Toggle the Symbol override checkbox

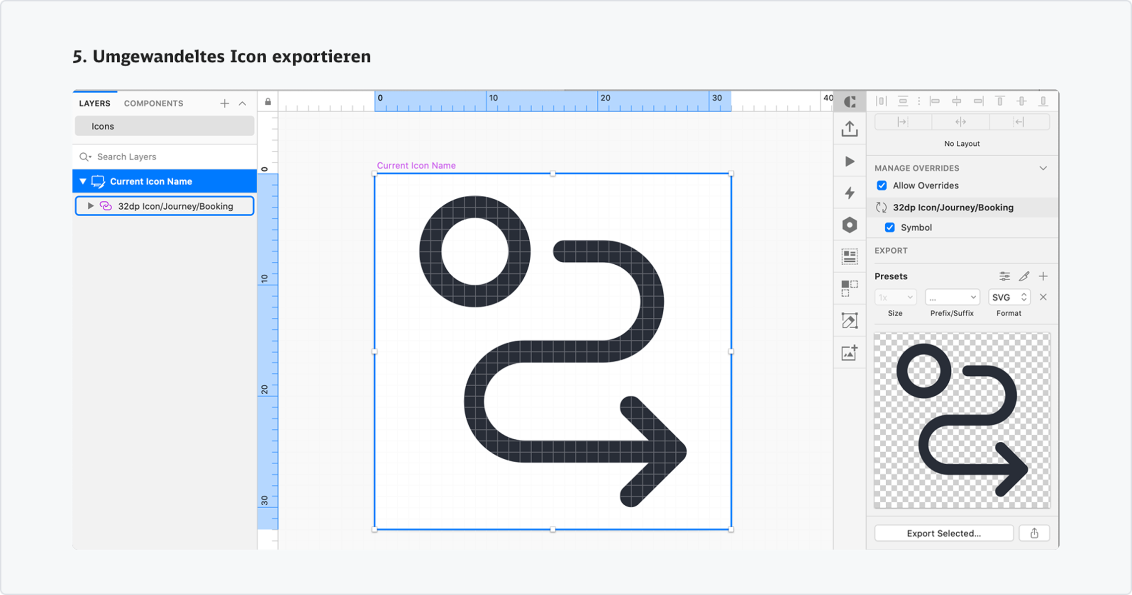click(x=890, y=228)
